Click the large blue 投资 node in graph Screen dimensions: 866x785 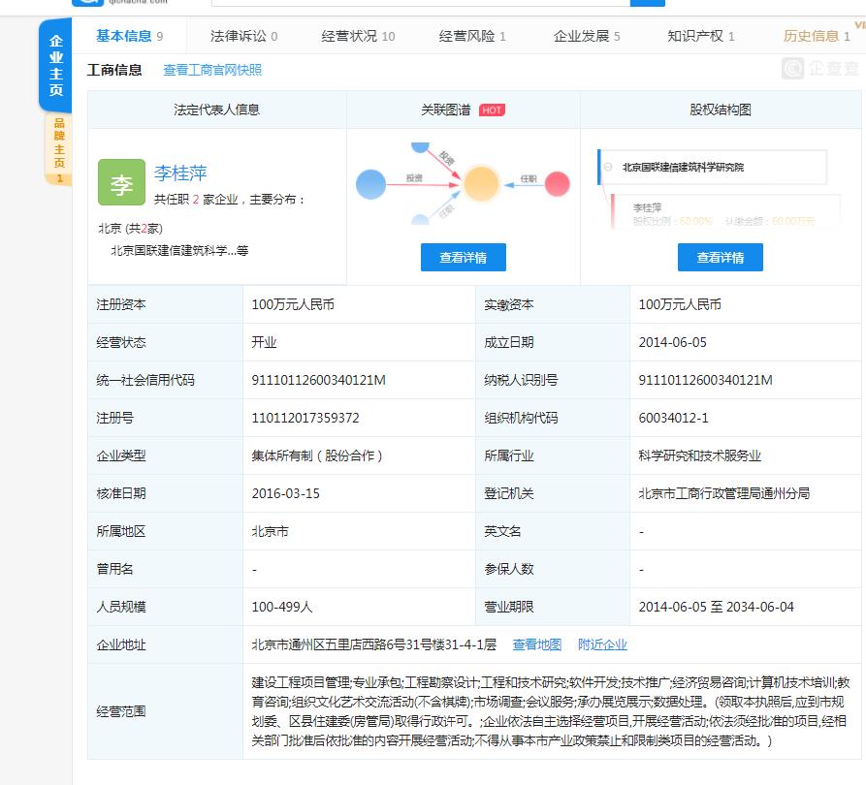click(x=370, y=184)
